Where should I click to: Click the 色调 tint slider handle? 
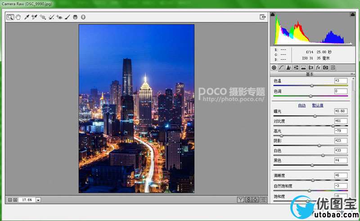point(310,96)
